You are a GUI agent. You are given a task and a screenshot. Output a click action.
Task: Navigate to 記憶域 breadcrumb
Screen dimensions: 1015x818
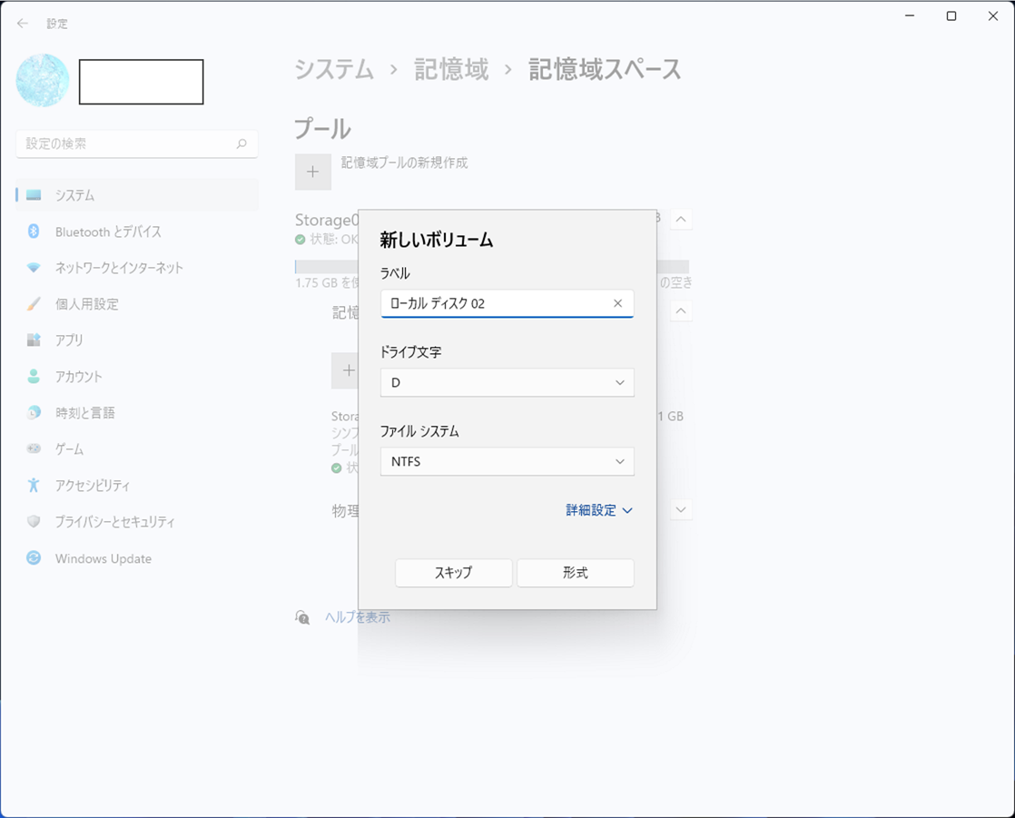click(451, 70)
